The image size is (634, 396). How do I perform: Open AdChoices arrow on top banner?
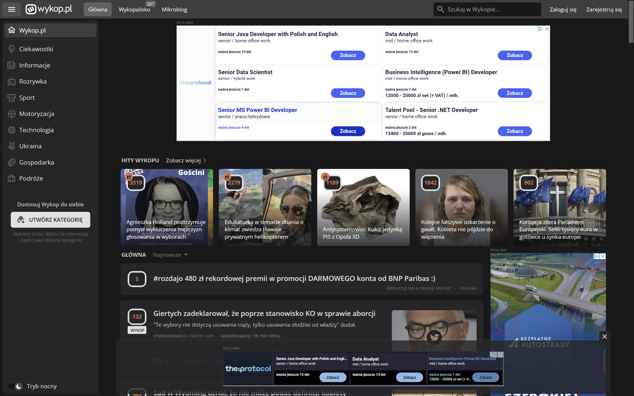[540, 29]
